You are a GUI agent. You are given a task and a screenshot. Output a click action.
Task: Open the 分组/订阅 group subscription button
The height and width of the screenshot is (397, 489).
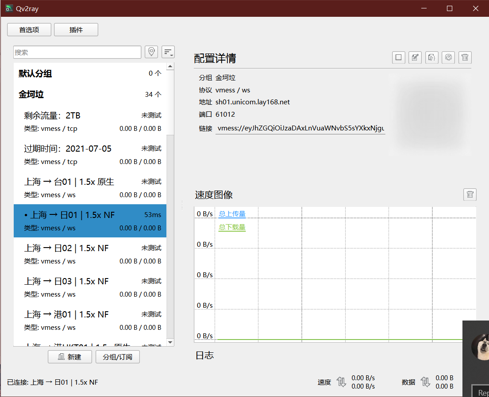(118, 357)
